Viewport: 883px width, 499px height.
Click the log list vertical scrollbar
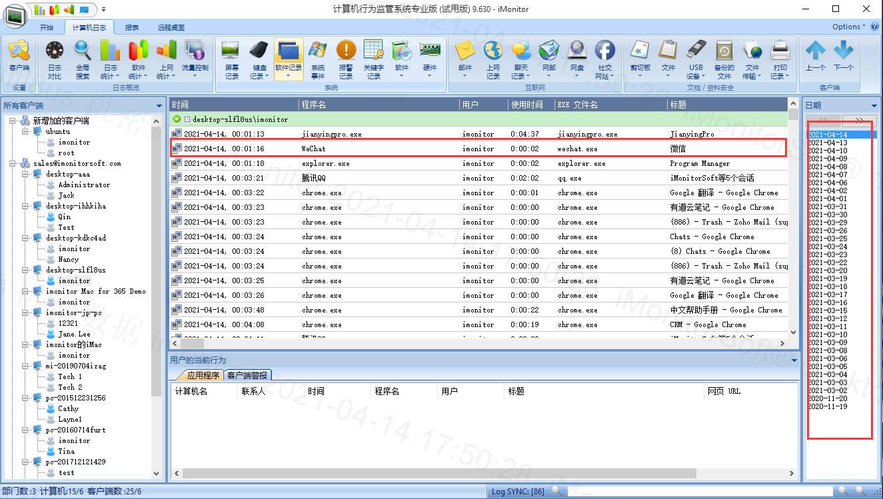(793, 218)
